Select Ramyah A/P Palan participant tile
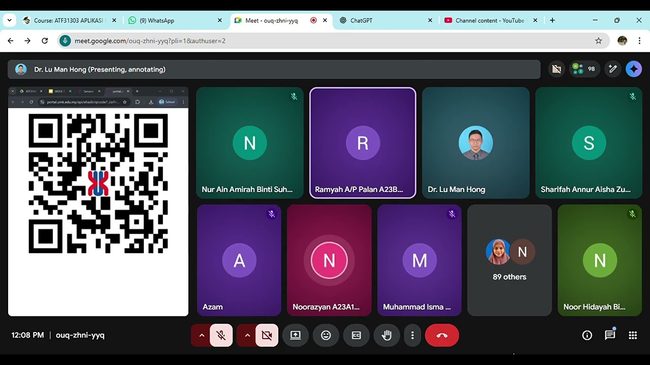Screen dimensions: 650x365 coord(363,142)
